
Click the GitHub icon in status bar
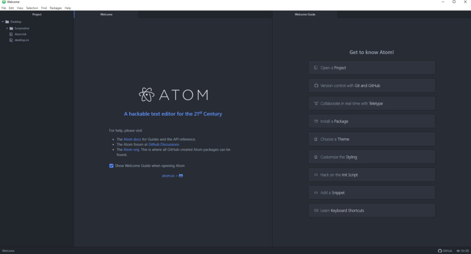440,251
